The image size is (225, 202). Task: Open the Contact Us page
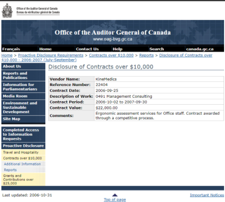click(87, 49)
